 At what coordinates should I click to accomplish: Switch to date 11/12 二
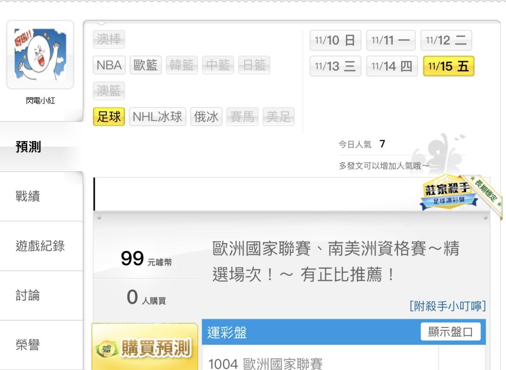[446, 40]
